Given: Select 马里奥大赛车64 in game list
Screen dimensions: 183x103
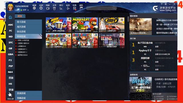Looking at the screenshot, I should 23,43.
